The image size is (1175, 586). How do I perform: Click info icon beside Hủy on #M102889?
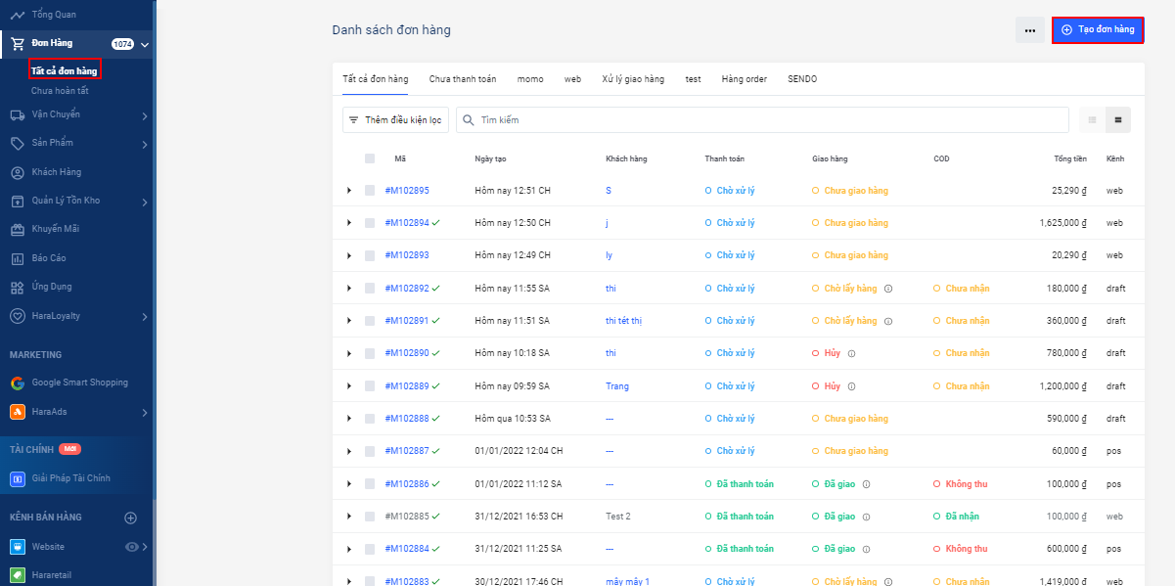pyautogui.click(x=851, y=385)
